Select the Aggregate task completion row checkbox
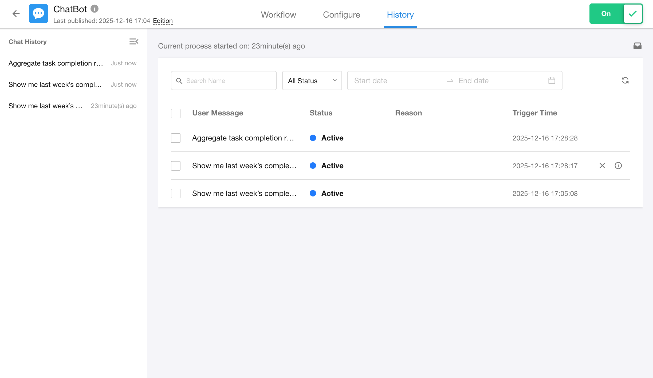The width and height of the screenshot is (653, 378). tap(176, 138)
